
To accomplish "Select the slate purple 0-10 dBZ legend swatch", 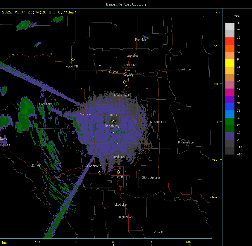I will [230, 136].
